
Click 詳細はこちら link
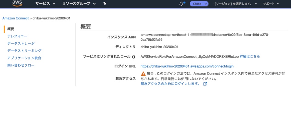pos(250,57)
